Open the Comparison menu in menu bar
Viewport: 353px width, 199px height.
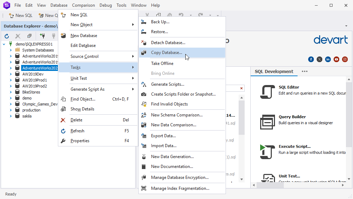pos(83,5)
